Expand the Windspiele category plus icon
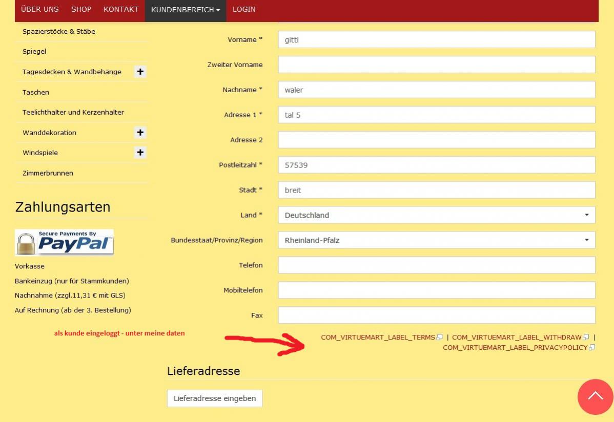 tap(140, 153)
